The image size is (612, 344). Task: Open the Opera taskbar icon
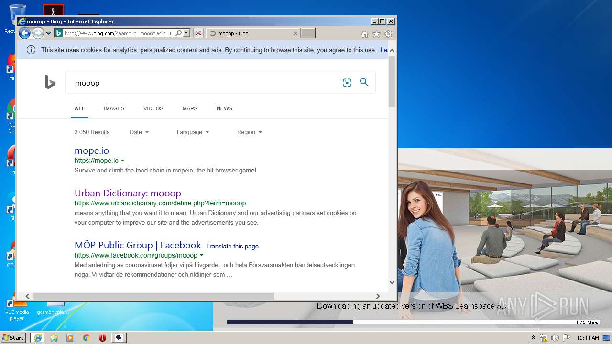[102, 338]
